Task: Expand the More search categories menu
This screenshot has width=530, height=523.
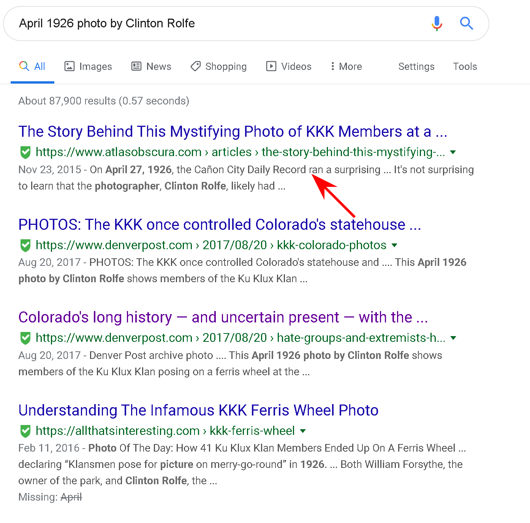Action: (346, 66)
